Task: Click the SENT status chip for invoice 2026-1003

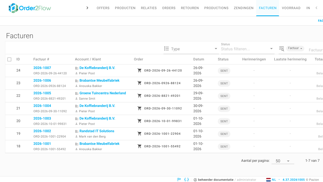Action: (x=224, y=121)
